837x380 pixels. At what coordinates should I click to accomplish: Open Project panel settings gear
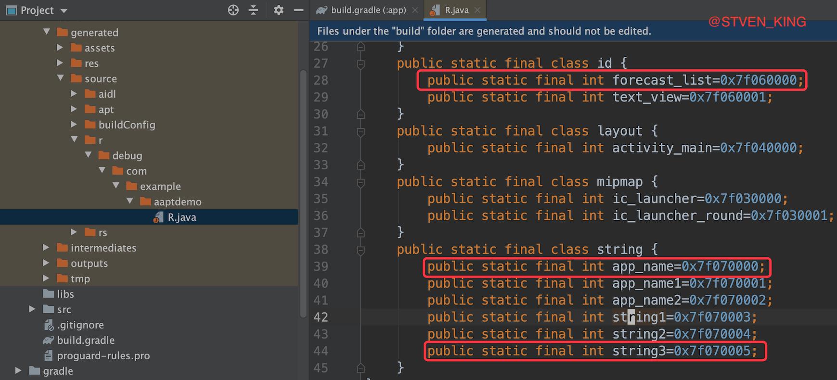278,10
